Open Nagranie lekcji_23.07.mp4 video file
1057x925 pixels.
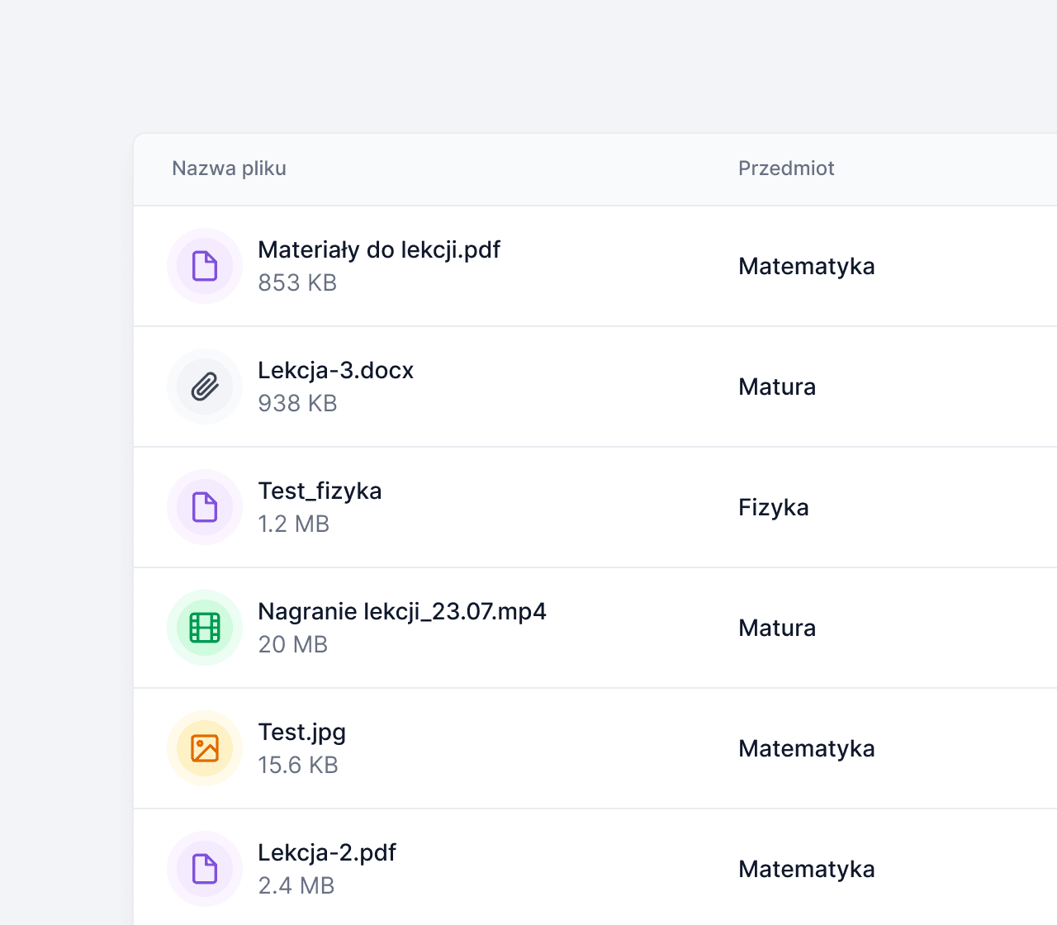402,611
